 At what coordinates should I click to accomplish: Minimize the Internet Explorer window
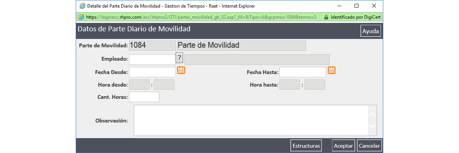coord(339,6)
